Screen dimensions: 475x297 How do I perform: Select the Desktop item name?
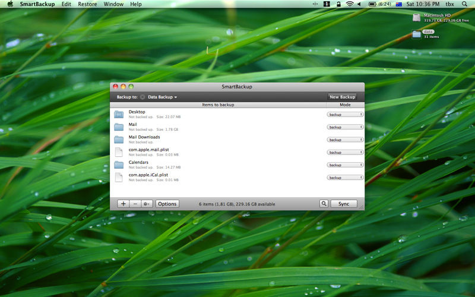[137, 112]
